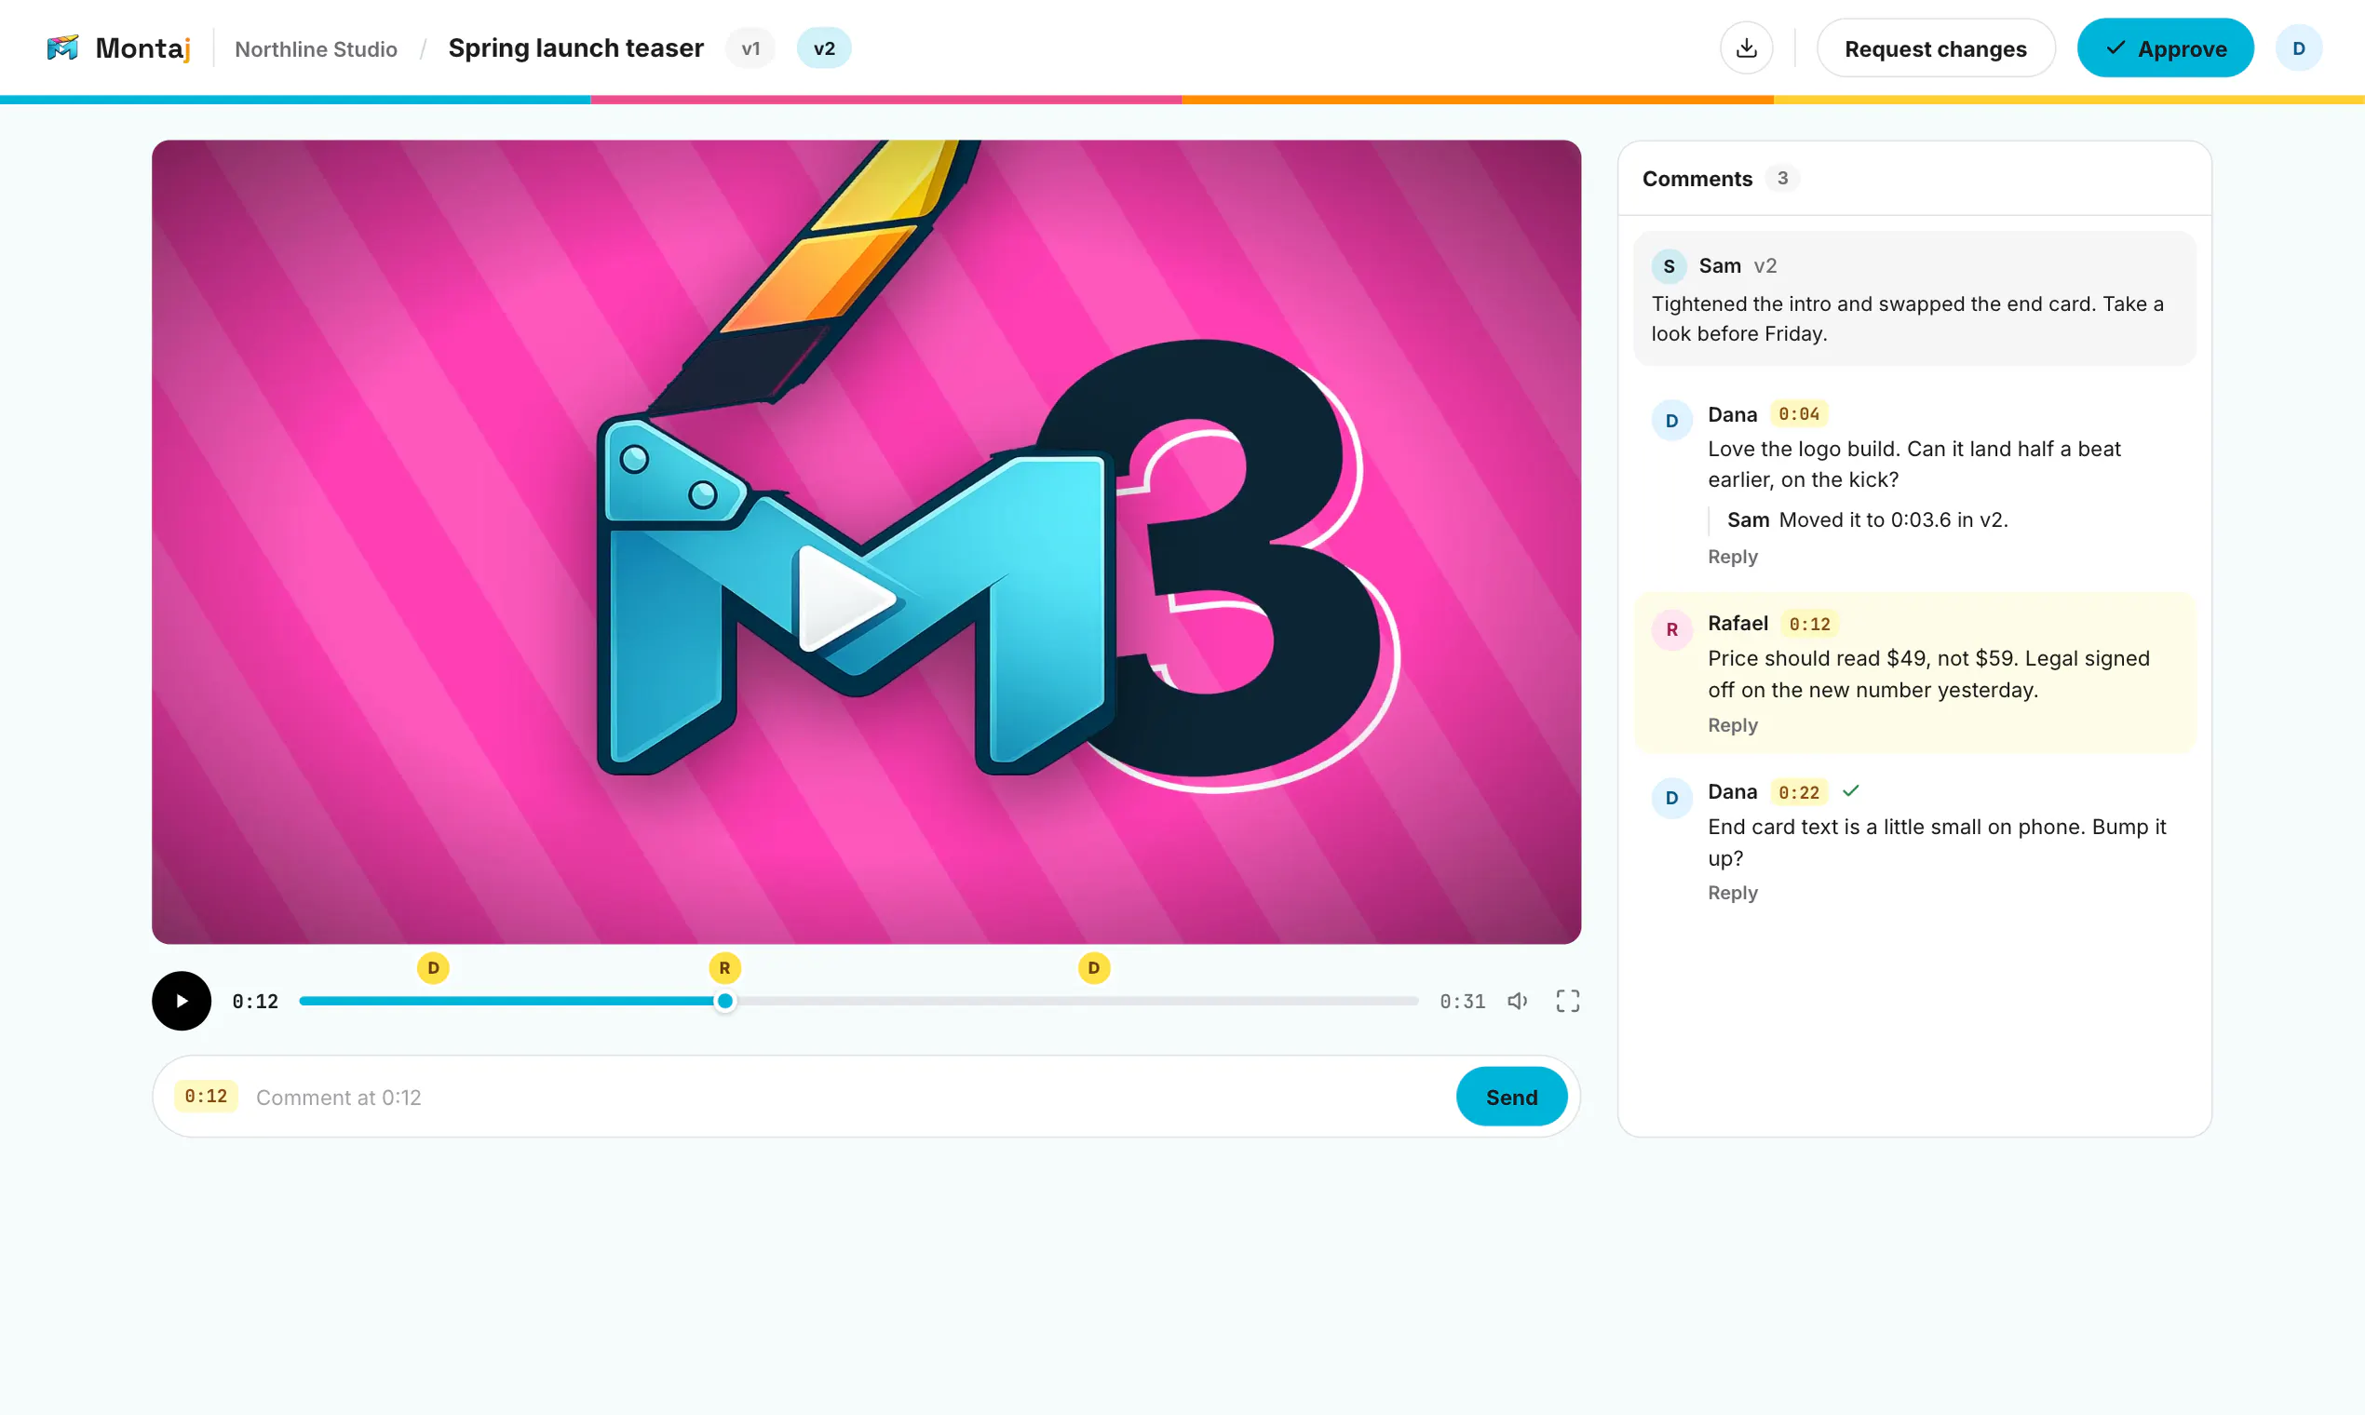Click the Spring launch teaser title
This screenshot has height=1415, width=2365.
click(x=576, y=47)
